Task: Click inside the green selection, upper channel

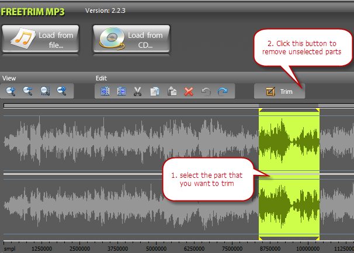Action: click(x=289, y=142)
